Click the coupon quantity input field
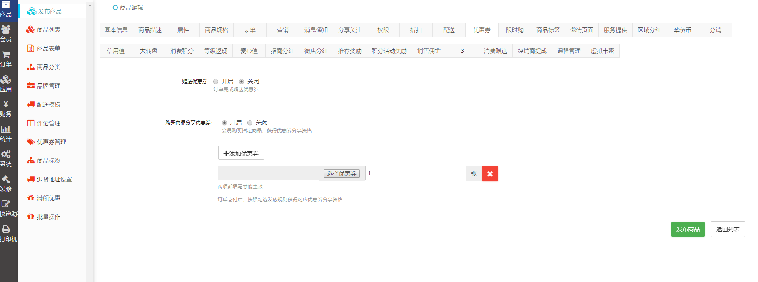This screenshot has width=758, height=282. pyautogui.click(x=416, y=173)
